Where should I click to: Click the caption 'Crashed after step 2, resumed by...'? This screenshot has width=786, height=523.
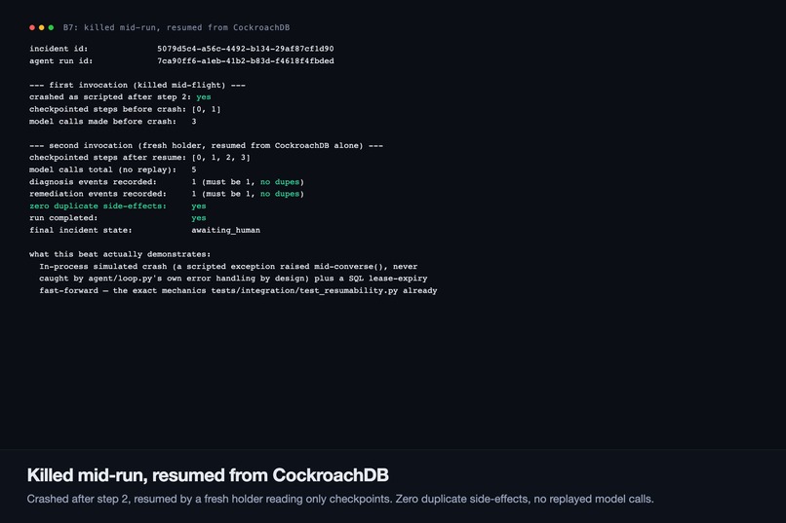pos(340,499)
